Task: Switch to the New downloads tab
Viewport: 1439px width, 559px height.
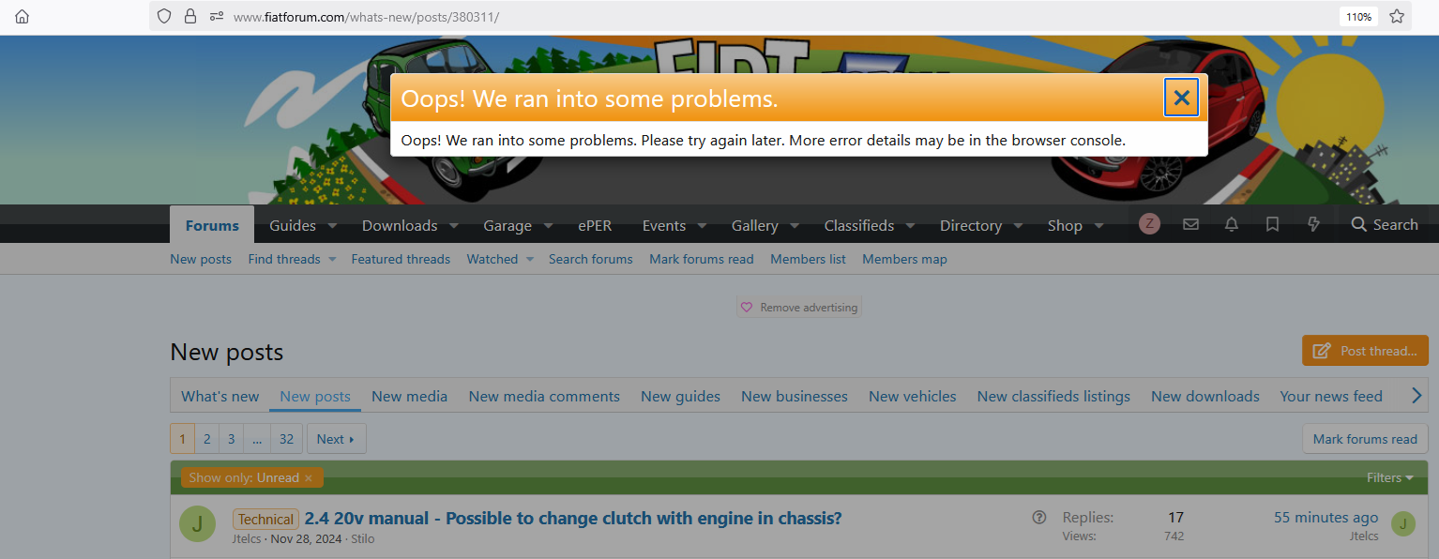Action: [x=1205, y=396]
